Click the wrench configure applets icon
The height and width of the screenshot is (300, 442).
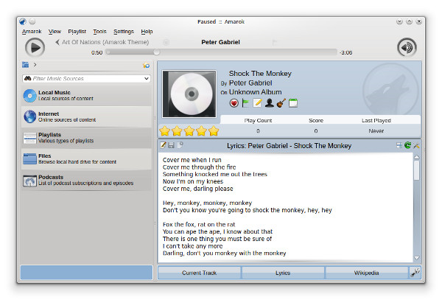415,273
